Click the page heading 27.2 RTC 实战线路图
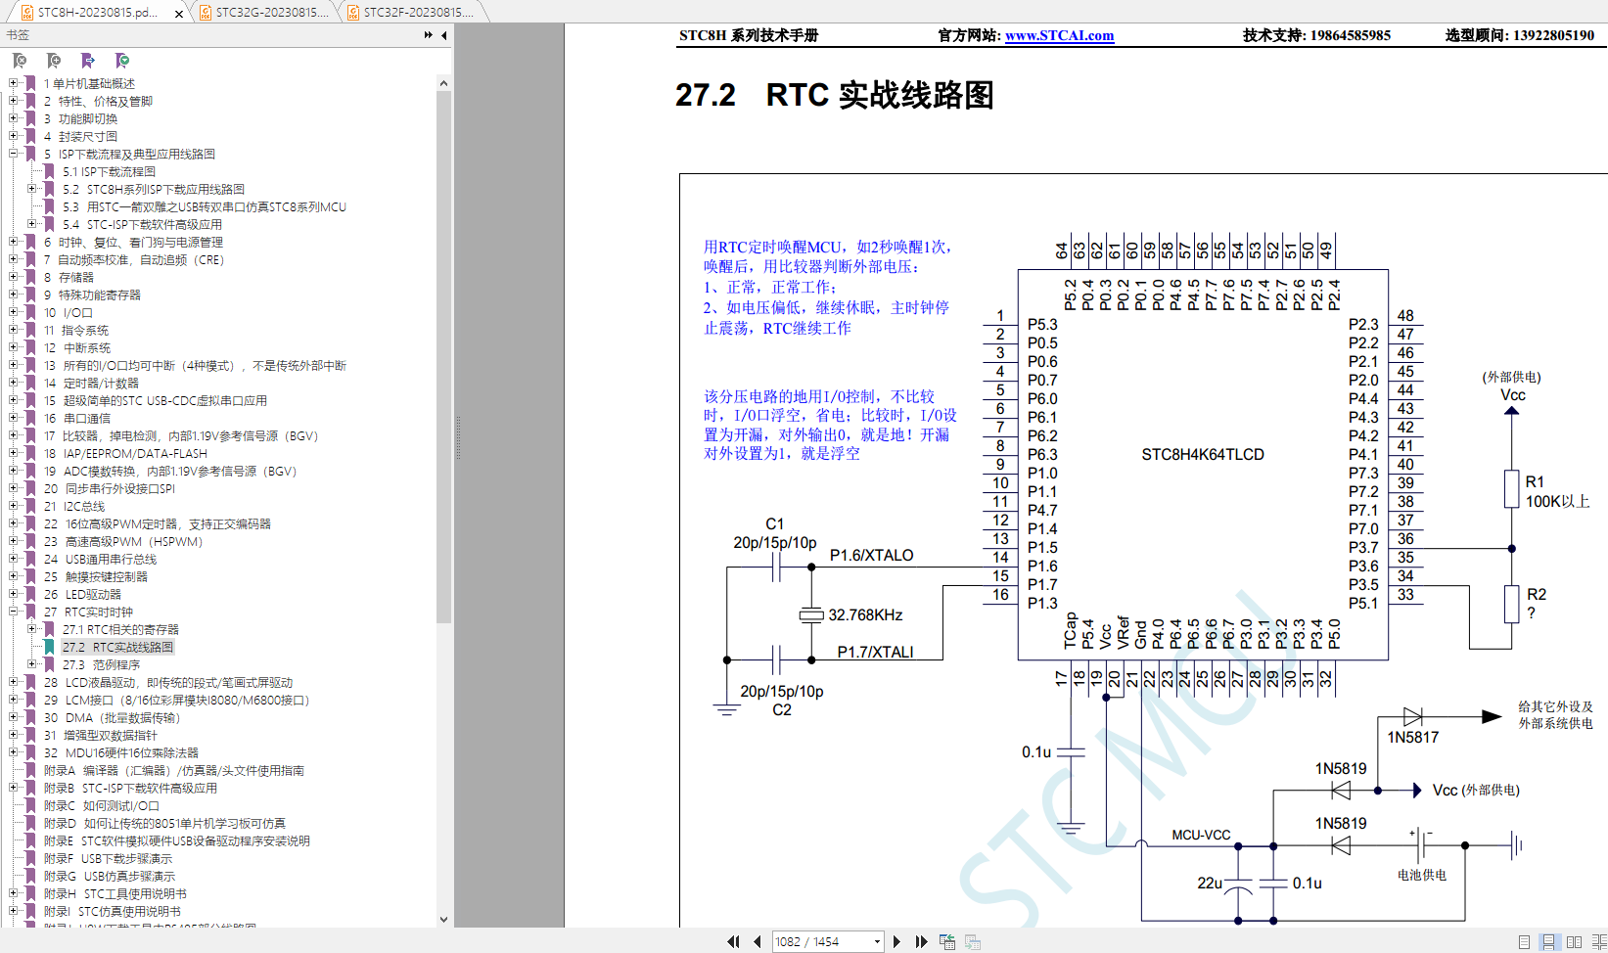The height and width of the screenshot is (953, 1608). point(834,95)
